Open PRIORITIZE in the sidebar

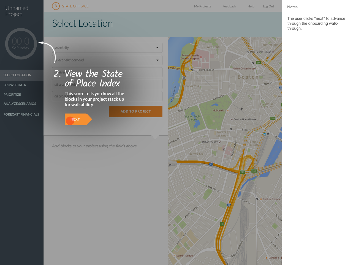click(12, 94)
